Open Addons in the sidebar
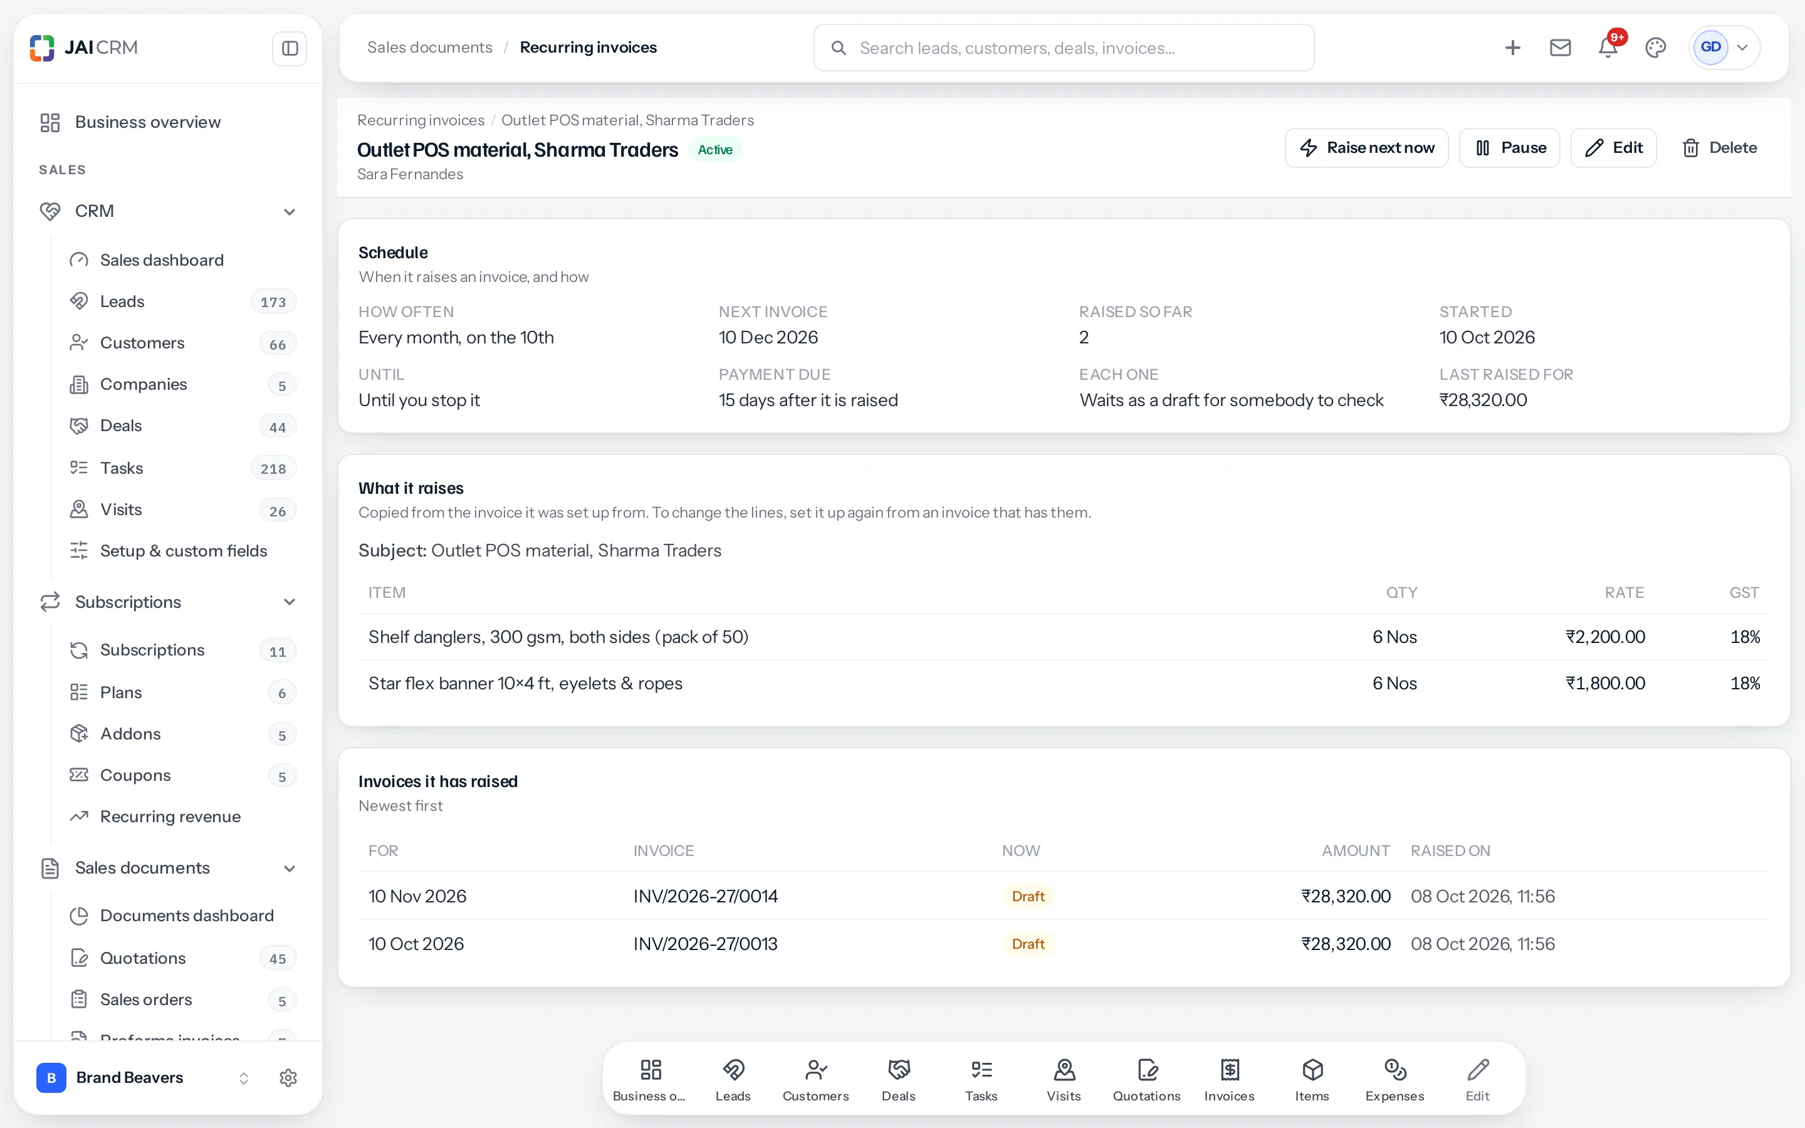The height and width of the screenshot is (1128, 1805). pos(183,734)
